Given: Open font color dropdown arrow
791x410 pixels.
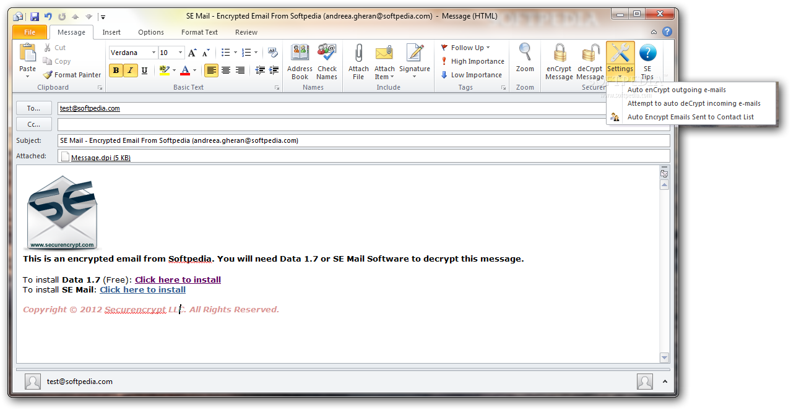Looking at the screenshot, I should click(194, 70).
